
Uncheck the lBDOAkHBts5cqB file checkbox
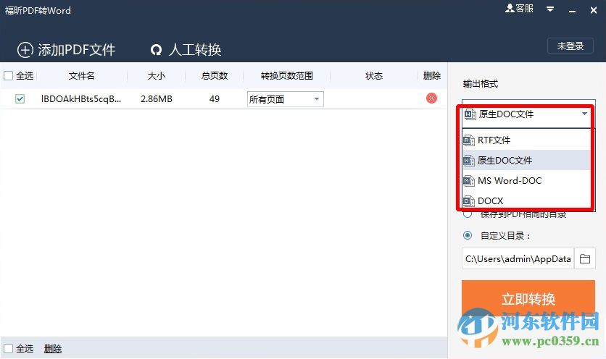pyautogui.click(x=20, y=99)
